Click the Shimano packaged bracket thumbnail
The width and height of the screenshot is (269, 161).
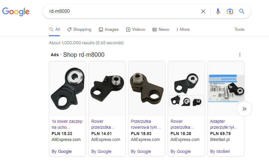[226, 88]
